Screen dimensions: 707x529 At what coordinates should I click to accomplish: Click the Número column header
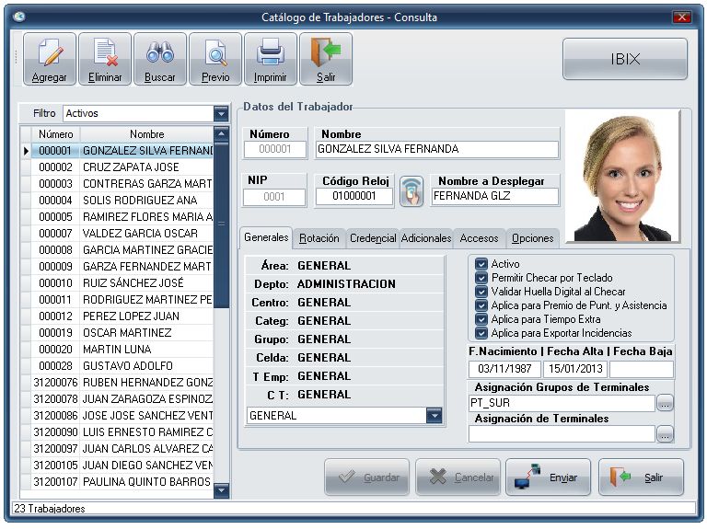tap(55, 134)
